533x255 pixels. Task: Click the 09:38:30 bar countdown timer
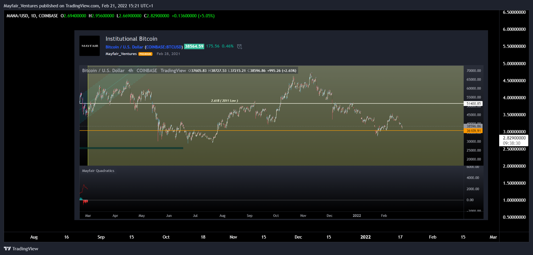point(512,143)
